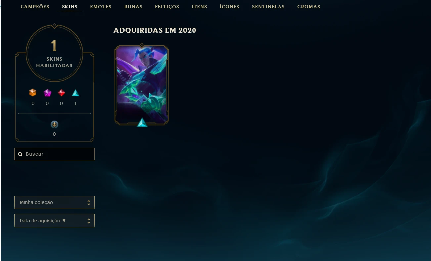Go to the Feitiços tab

[167, 7]
